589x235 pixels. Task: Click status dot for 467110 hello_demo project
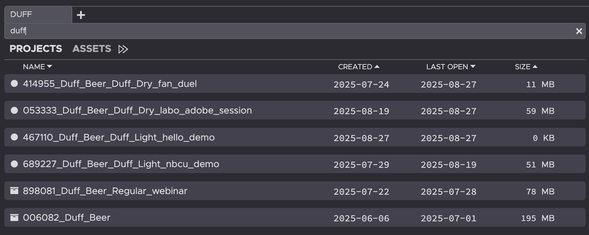click(x=14, y=137)
